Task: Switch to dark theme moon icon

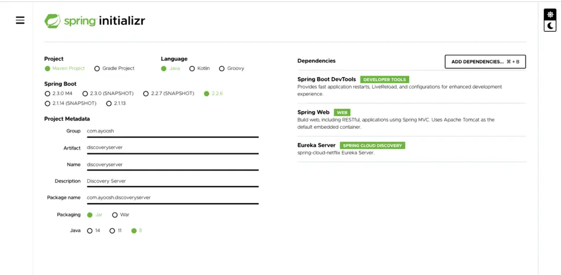Action: (550, 26)
